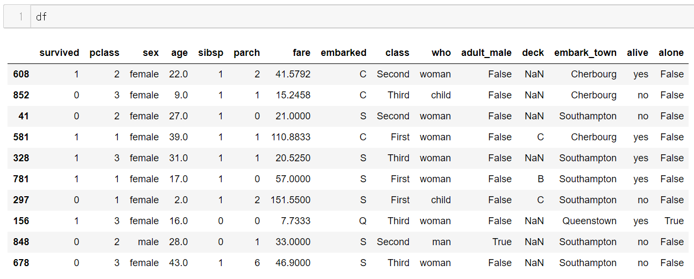
Task: Select the 'class' column header
Action: 397,53
